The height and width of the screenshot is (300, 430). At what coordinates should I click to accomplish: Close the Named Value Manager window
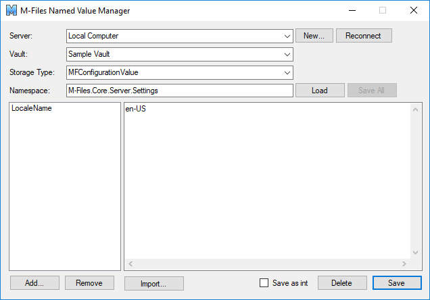414,10
